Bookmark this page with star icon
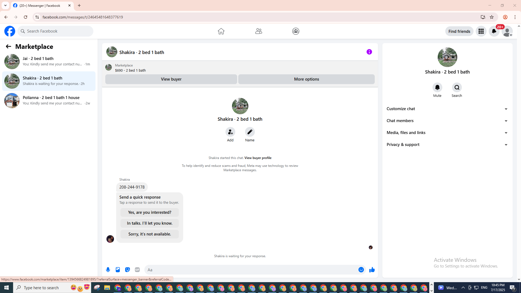 click(x=492, y=17)
